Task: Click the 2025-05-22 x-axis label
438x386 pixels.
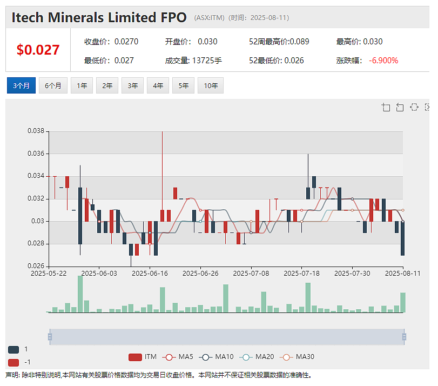Action: (49, 274)
